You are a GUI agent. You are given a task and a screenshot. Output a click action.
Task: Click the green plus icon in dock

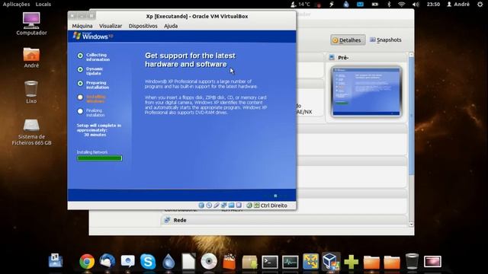point(351,262)
